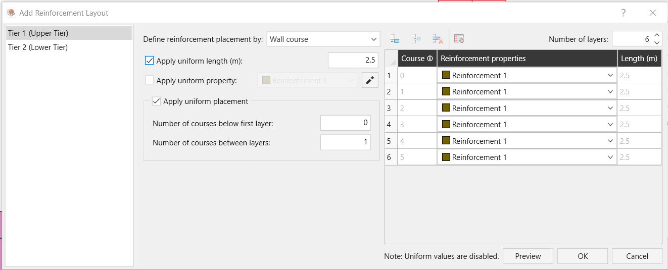Click the select rows icon with hand pointer

[459, 39]
